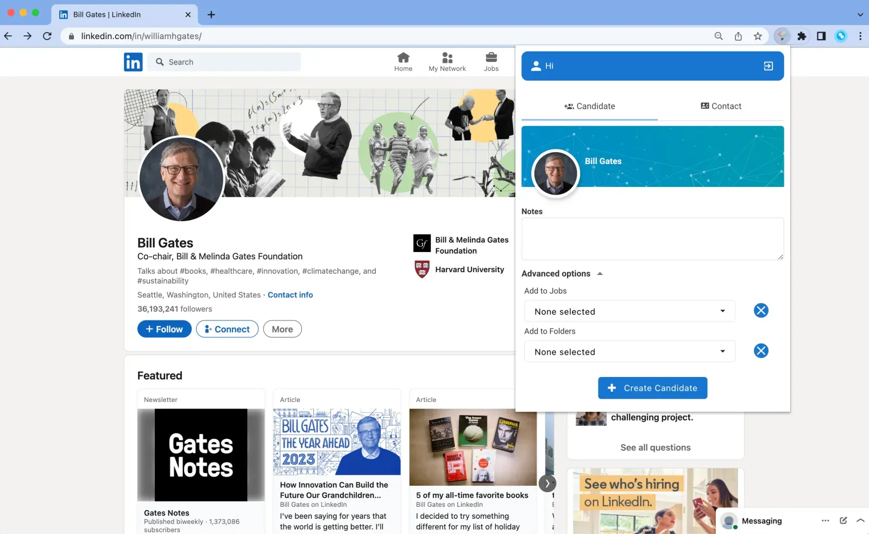
Task: Select the Candidate tab
Action: [590, 106]
